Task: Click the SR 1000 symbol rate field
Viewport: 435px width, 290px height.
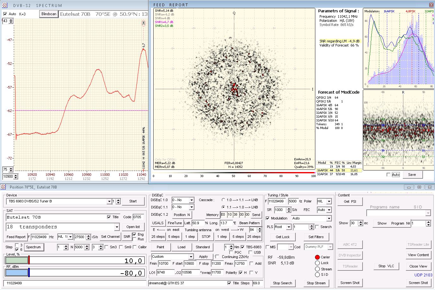Action: pyautogui.click(x=280, y=210)
